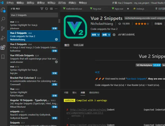Click the star rating of the extension
Viewport: 165px width, 126px height.
coord(142,24)
